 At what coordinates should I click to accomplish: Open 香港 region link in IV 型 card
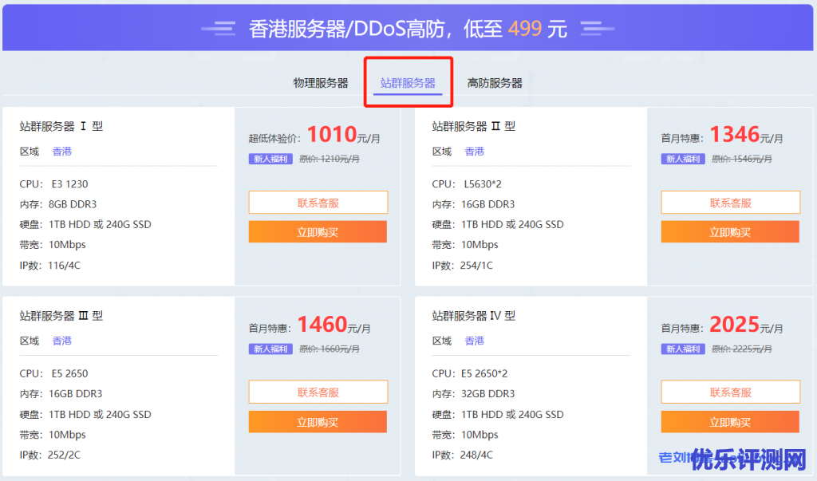coord(475,341)
